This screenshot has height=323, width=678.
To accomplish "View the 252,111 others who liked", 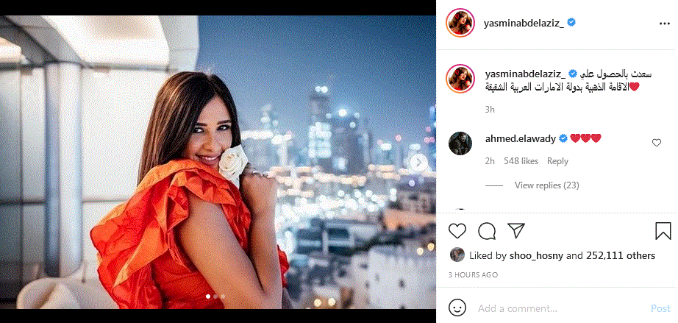I will coord(621,256).
